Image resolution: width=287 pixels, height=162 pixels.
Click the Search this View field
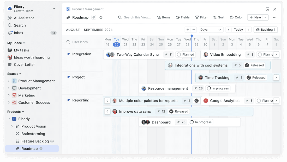point(137,17)
